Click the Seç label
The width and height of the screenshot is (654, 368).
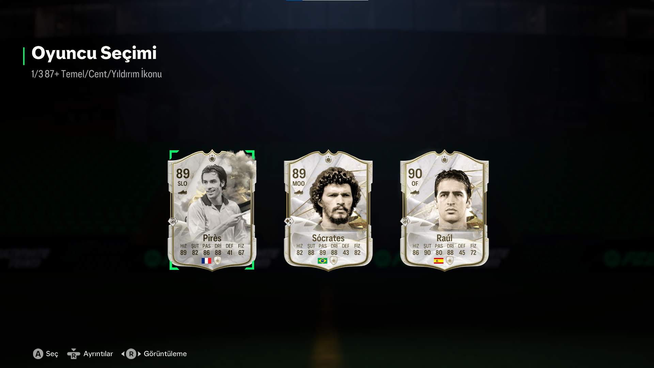pos(52,354)
